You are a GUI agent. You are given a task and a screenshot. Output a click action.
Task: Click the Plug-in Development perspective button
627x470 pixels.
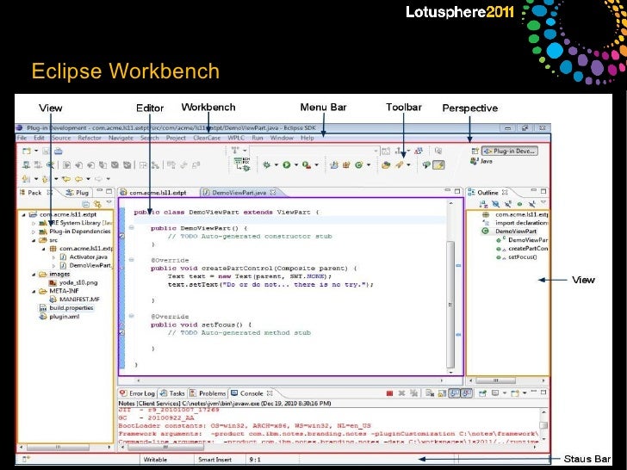(510, 152)
